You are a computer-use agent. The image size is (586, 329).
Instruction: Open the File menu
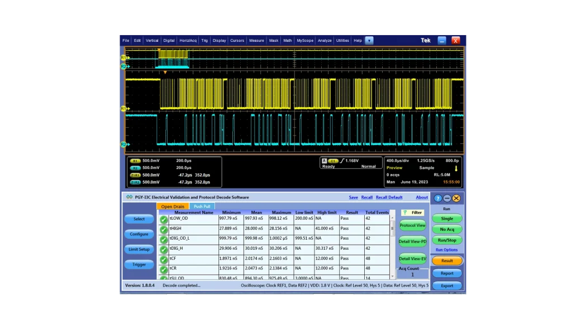[126, 40]
